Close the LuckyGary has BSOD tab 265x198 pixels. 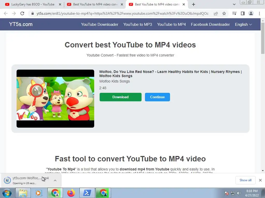pos(60,5)
